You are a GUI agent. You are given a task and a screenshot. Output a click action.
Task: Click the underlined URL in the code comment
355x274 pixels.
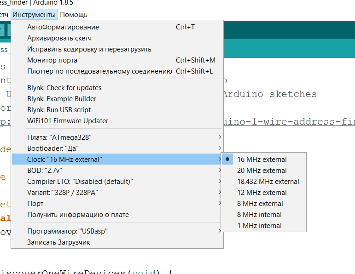(x=289, y=122)
